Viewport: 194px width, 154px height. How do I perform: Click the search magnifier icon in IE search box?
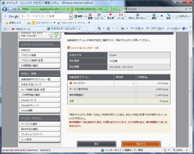pyautogui.click(x=186, y=9)
